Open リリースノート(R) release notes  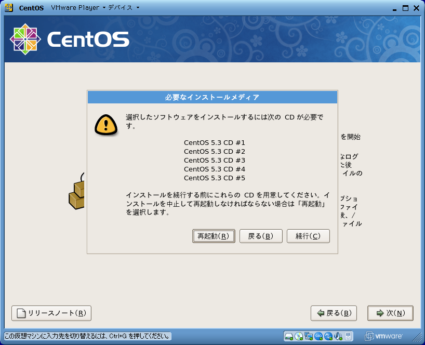coord(51,313)
